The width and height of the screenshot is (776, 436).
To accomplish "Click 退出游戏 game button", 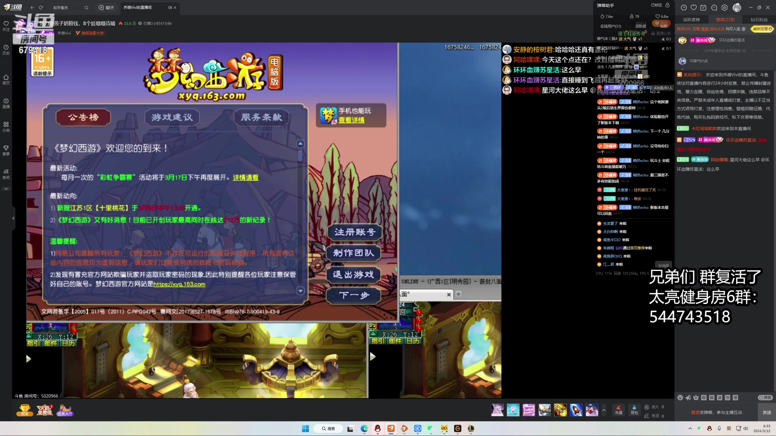I will coord(353,275).
